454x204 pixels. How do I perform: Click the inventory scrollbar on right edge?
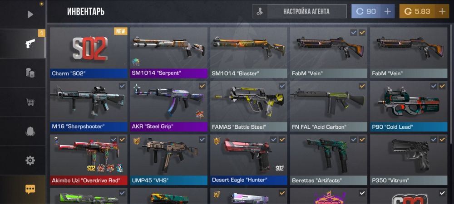[x=452, y=84]
